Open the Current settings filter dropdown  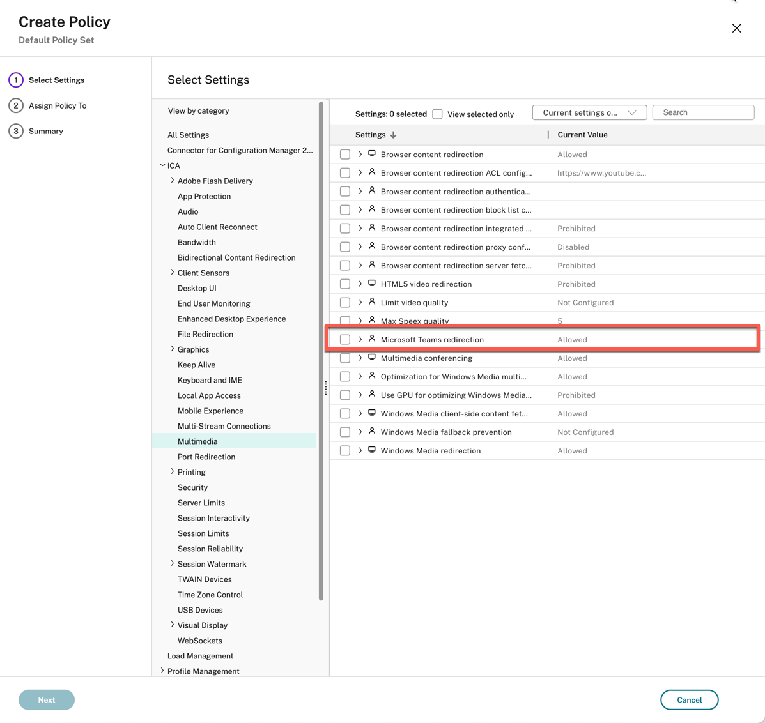(x=589, y=113)
